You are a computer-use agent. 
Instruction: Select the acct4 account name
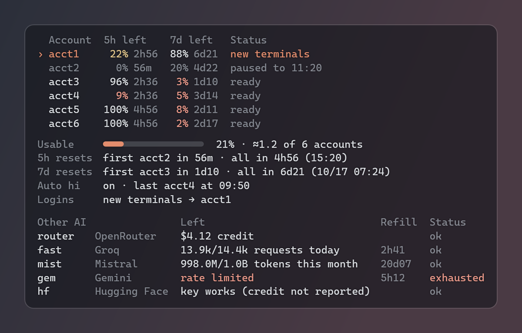64,96
